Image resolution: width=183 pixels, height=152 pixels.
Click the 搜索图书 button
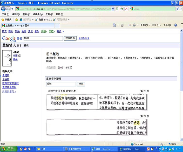coord(70,38)
